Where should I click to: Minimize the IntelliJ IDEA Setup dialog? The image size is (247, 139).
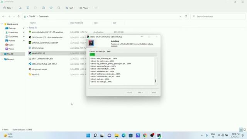click(142, 37)
